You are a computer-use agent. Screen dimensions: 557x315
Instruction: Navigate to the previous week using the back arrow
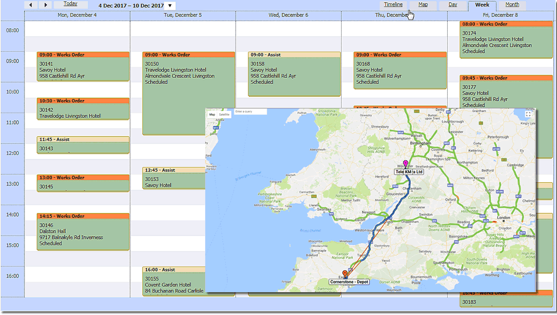30,4
